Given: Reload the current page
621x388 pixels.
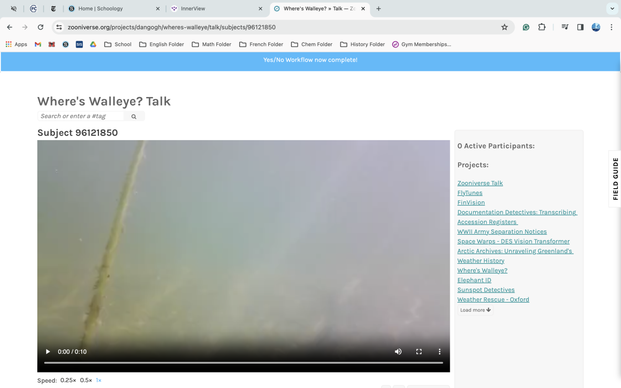Looking at the screenshot, I should point(41,27).
